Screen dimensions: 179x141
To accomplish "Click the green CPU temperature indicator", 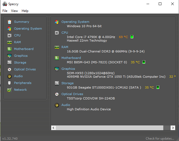I will (132, 37).
